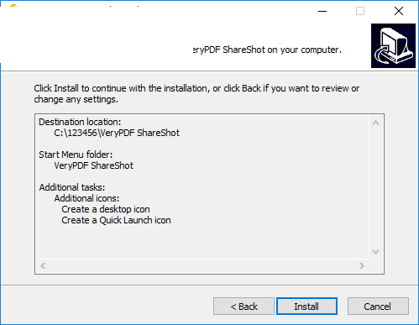The width and height of the screenshot is (419, 325).
Task: Click the down arrow of summary scrollbar
Action: tap(375, 252)
